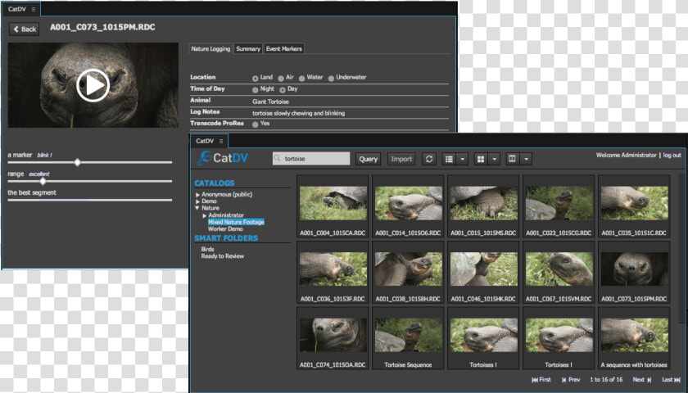The height and width of the screenshot is (393, 688).
Task: Select the CatDV tab of the clip detail window
Action: (x=21, y=9)
